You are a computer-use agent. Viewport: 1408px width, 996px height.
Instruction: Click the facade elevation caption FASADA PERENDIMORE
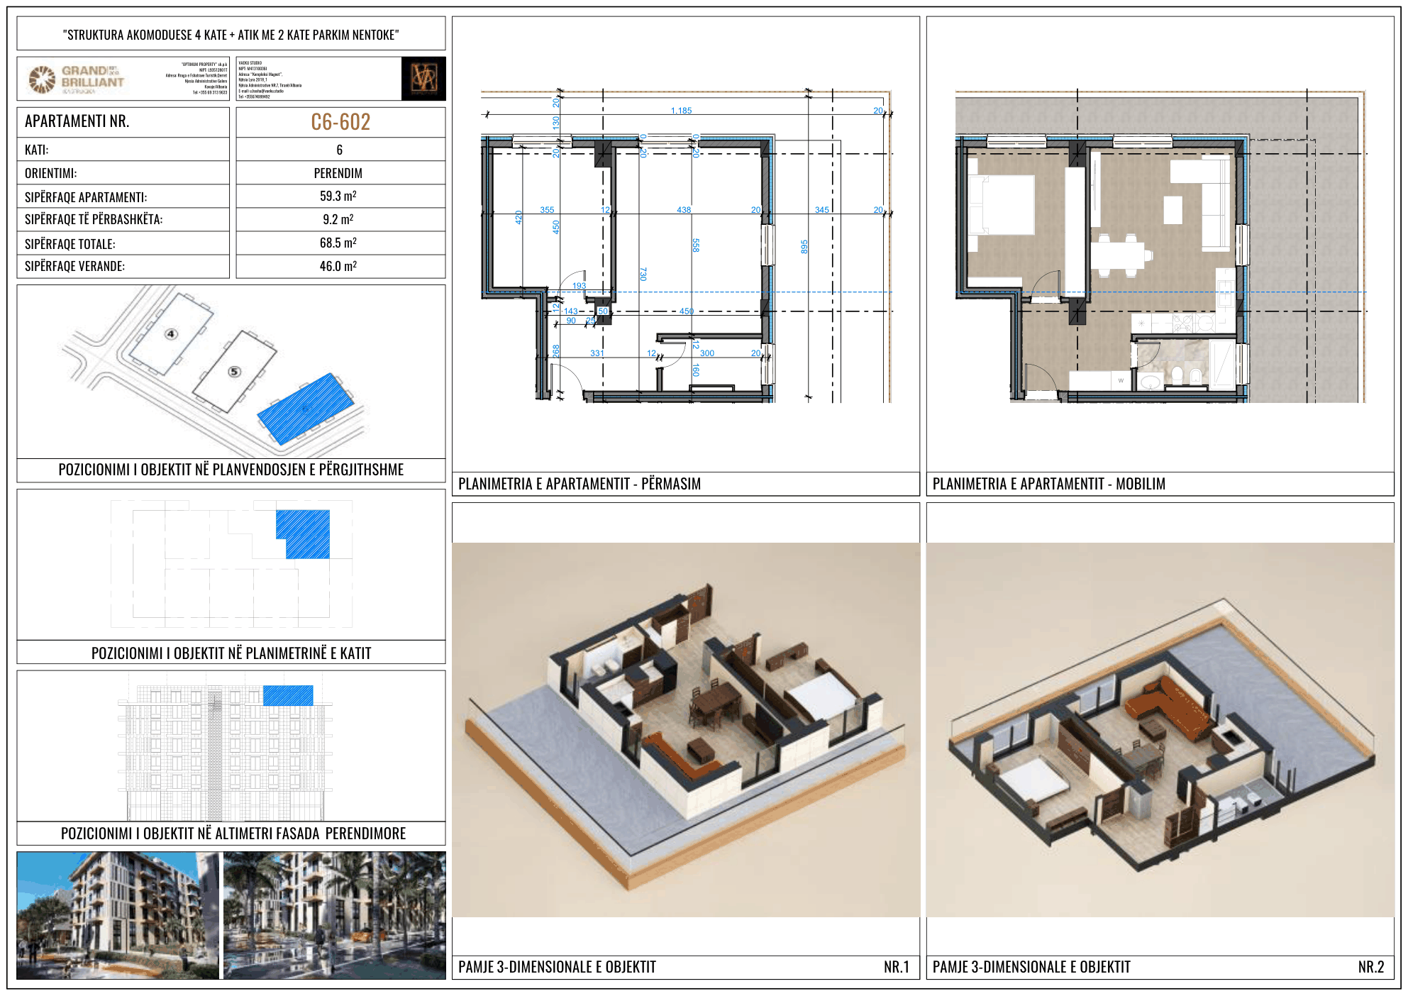233,834
